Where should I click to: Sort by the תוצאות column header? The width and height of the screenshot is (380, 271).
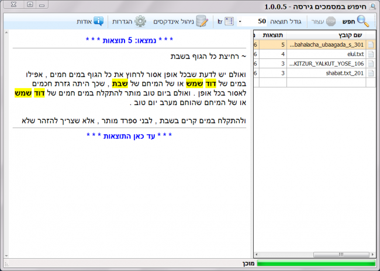(x=273, y=35)
